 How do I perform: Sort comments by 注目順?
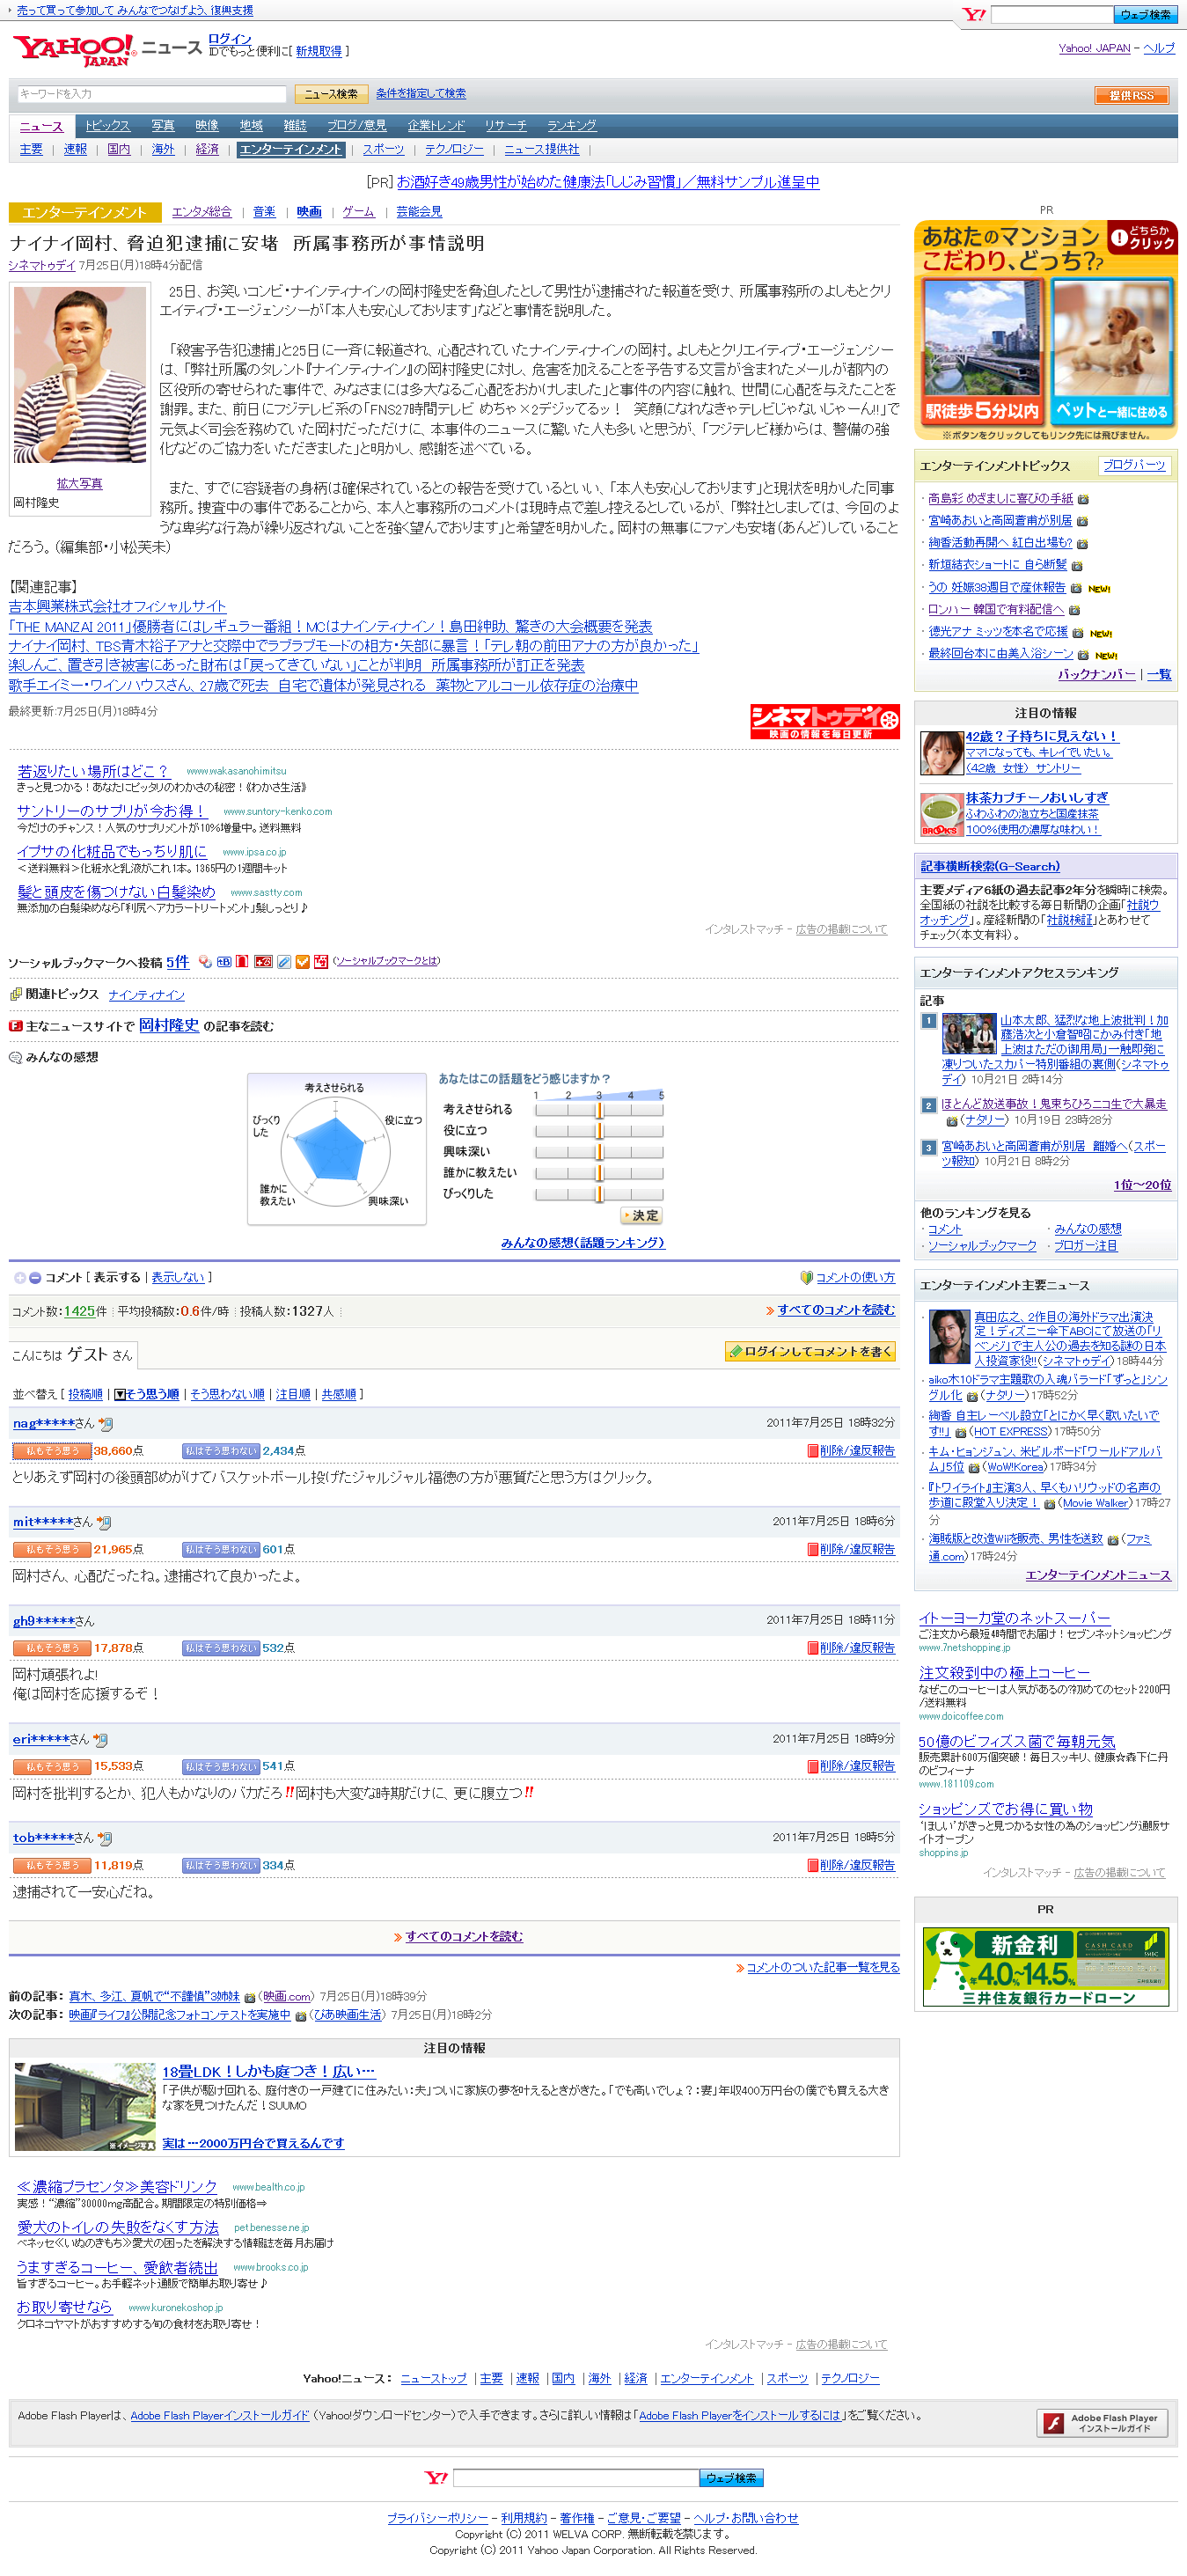[293, 1394]
